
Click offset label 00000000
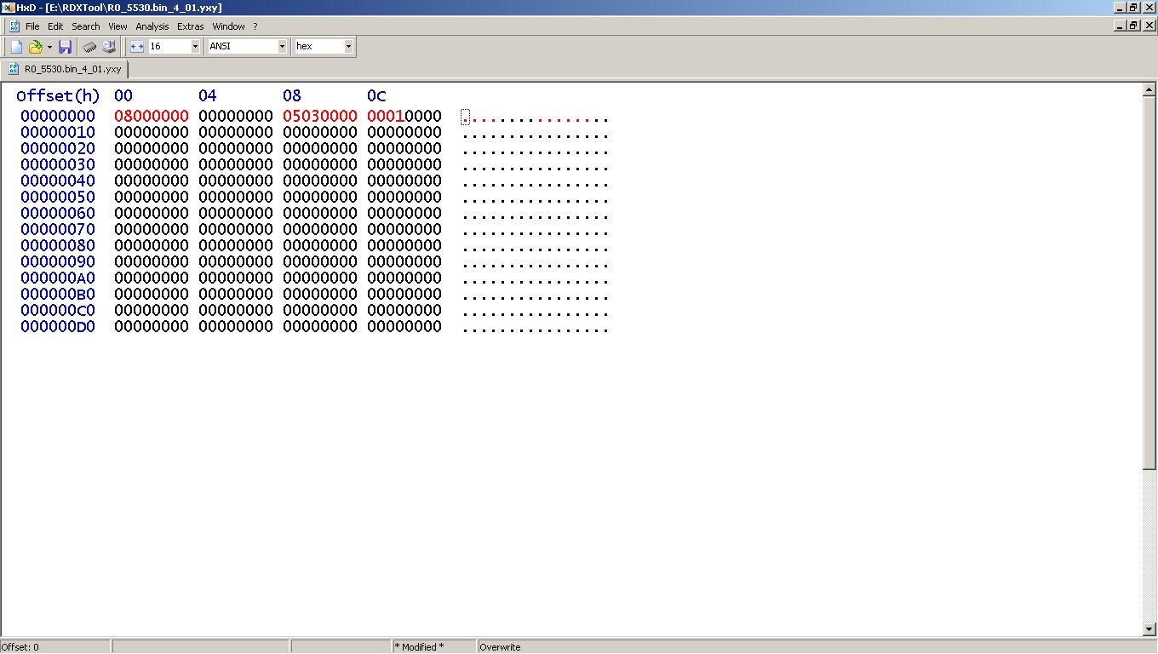coord(58,116)
